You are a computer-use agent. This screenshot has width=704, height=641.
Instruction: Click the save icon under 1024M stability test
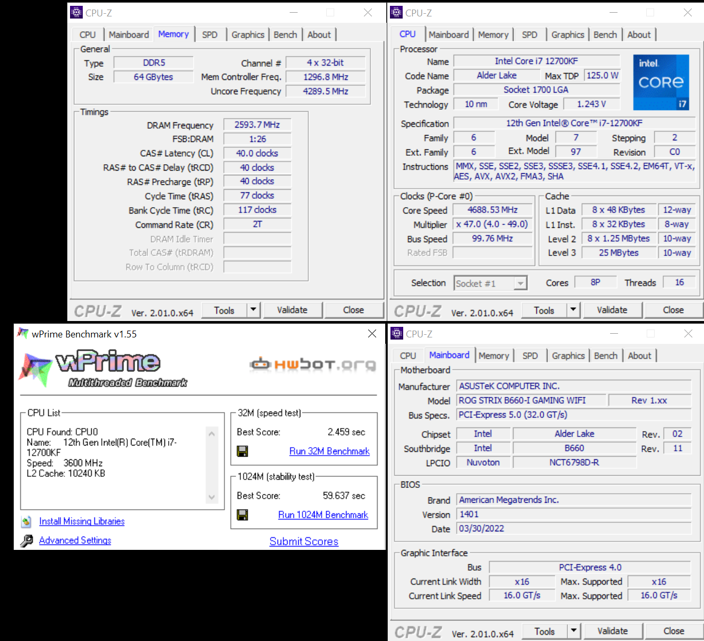(x=242, y=515)
